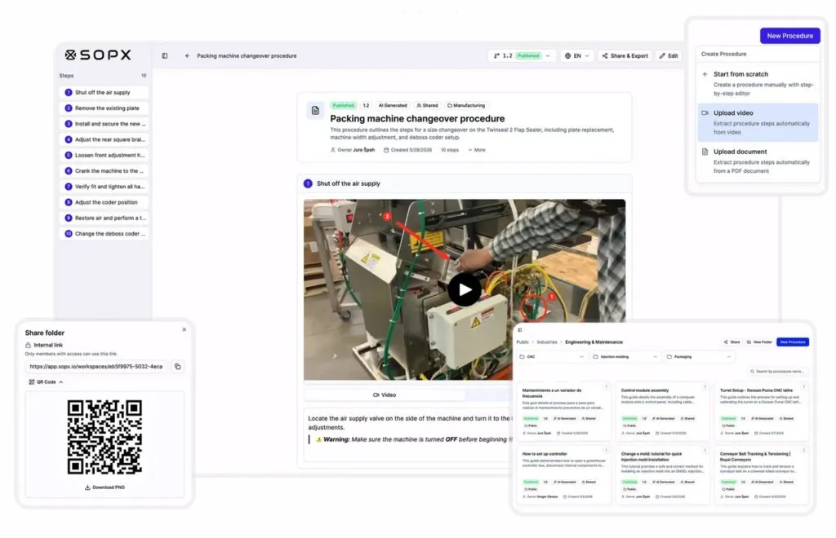Screen dimensions: 836x538
Task: Go to Industries breadcrumb in library window
Action: coord(546,342)
